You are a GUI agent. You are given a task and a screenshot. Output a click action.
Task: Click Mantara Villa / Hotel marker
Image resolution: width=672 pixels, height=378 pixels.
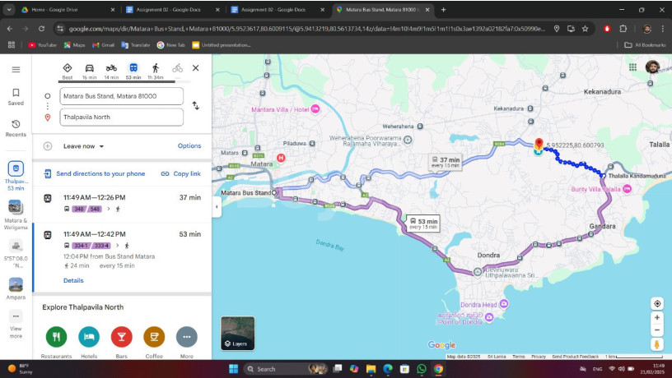(x=315, y=109)
